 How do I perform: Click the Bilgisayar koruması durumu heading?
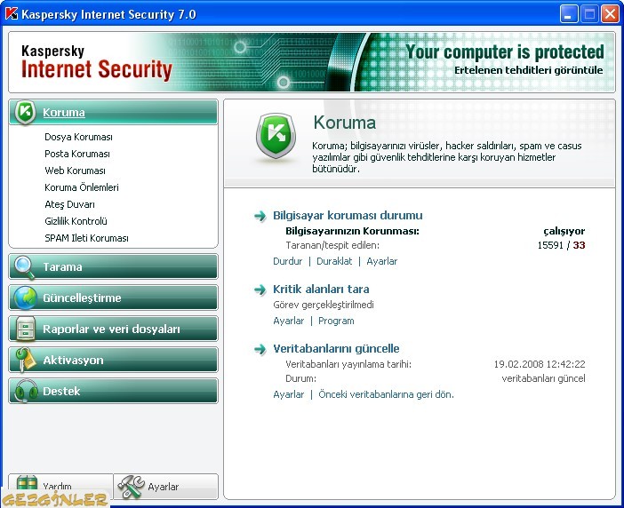tap(348, 216)
